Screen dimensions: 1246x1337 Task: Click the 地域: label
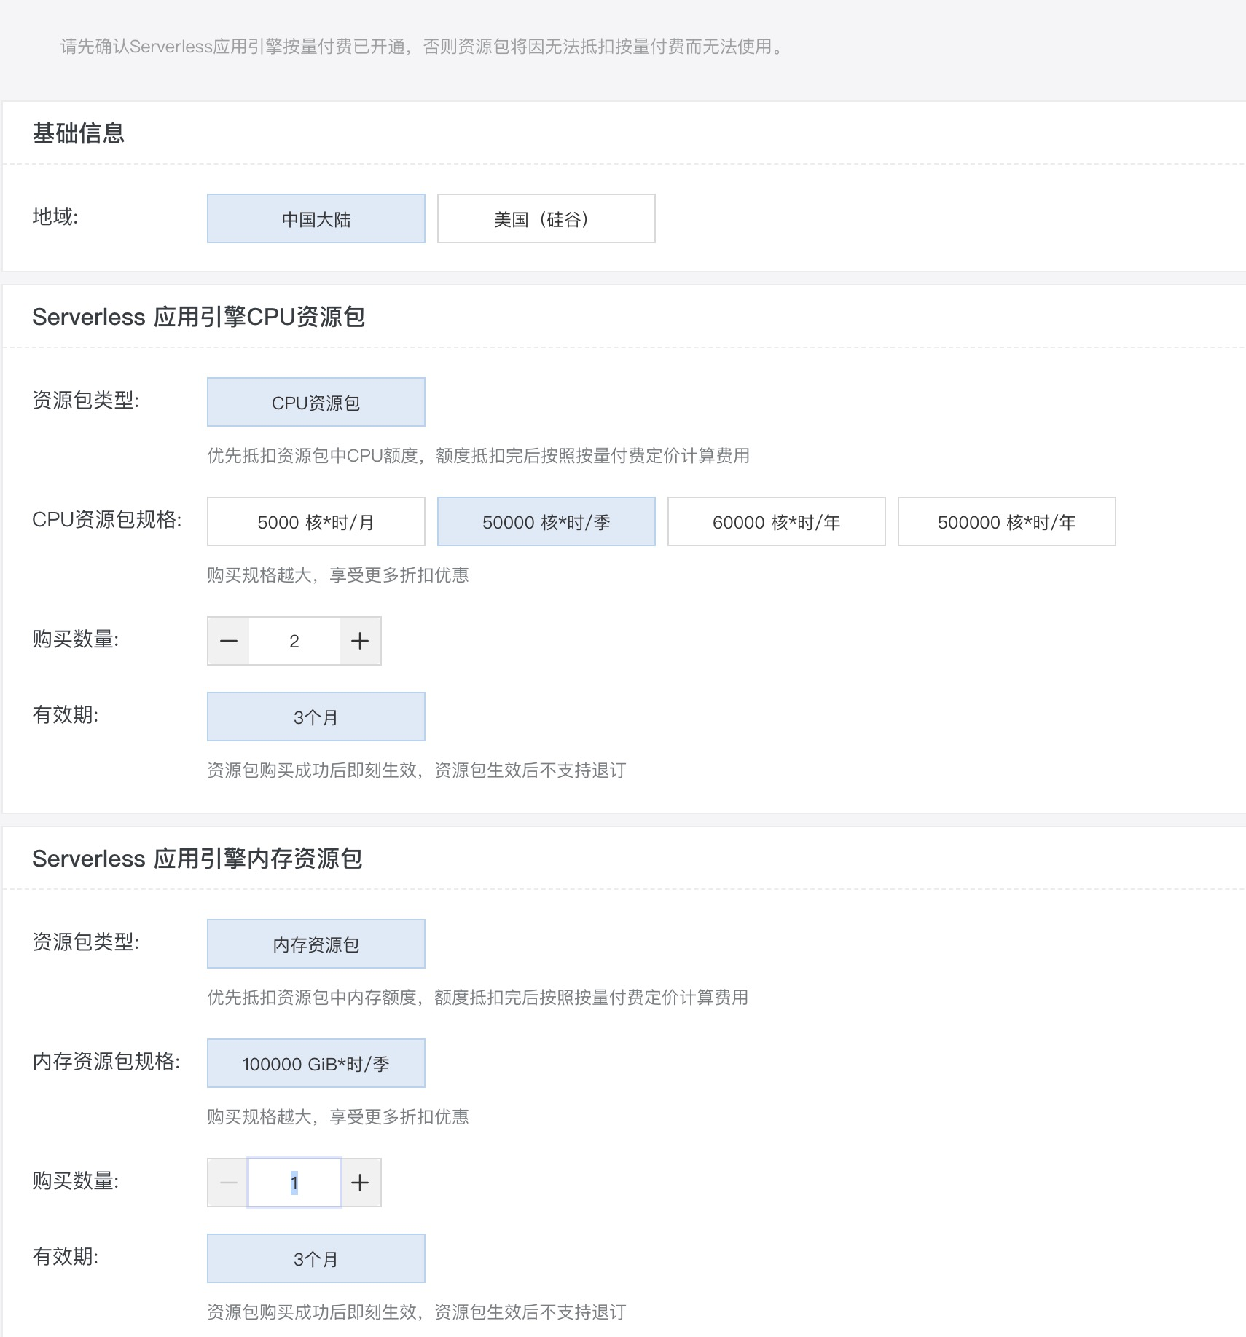coord(55,216)
